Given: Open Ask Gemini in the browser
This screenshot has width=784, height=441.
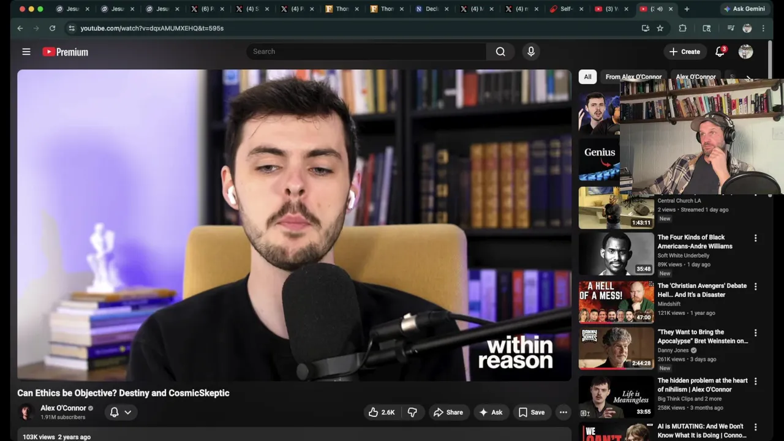Looking at the screenshot, I should coord(744,9).
